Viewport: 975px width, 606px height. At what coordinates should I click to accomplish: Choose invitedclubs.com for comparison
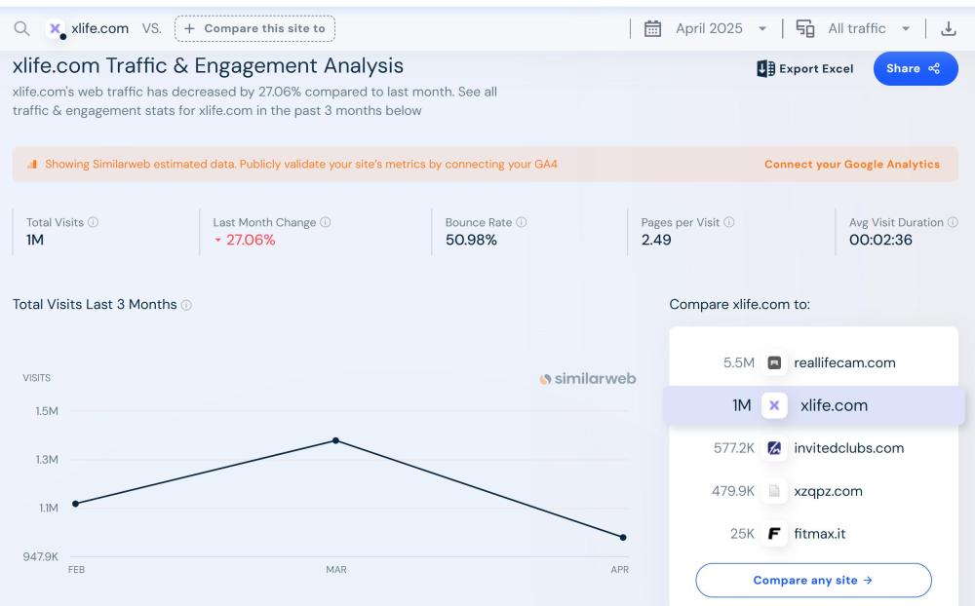(x=848, y=448)
